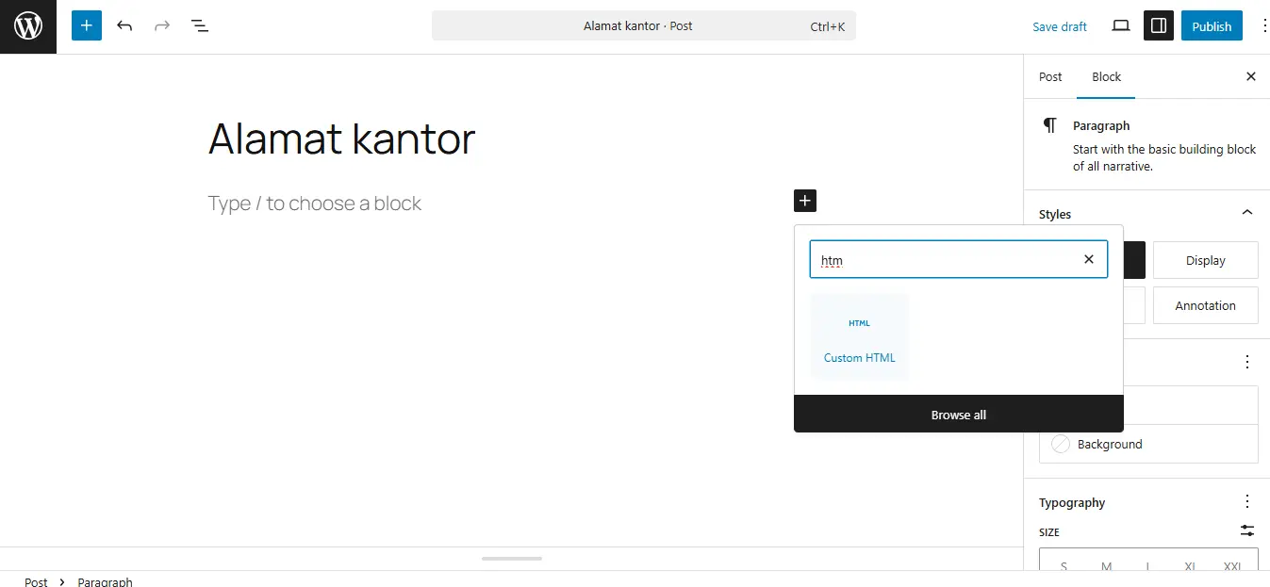Click the Paragraph block pilcrow icon
This screenshot has height=587, width=1270.
[1049, 126]
